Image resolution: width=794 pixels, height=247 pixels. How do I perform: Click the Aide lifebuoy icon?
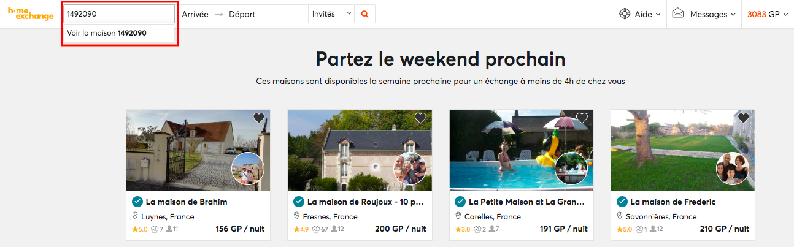tap(625, 14)
